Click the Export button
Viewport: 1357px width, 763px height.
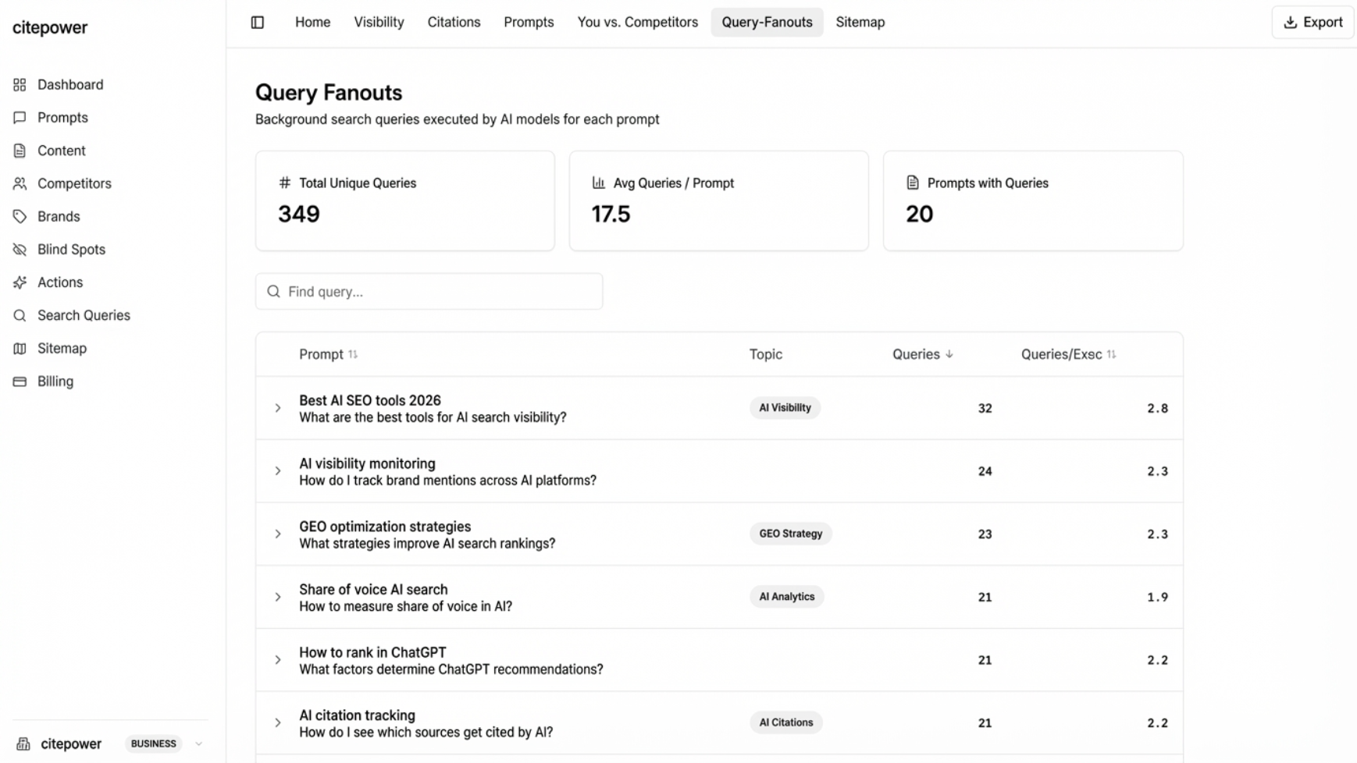point(1313,23)
